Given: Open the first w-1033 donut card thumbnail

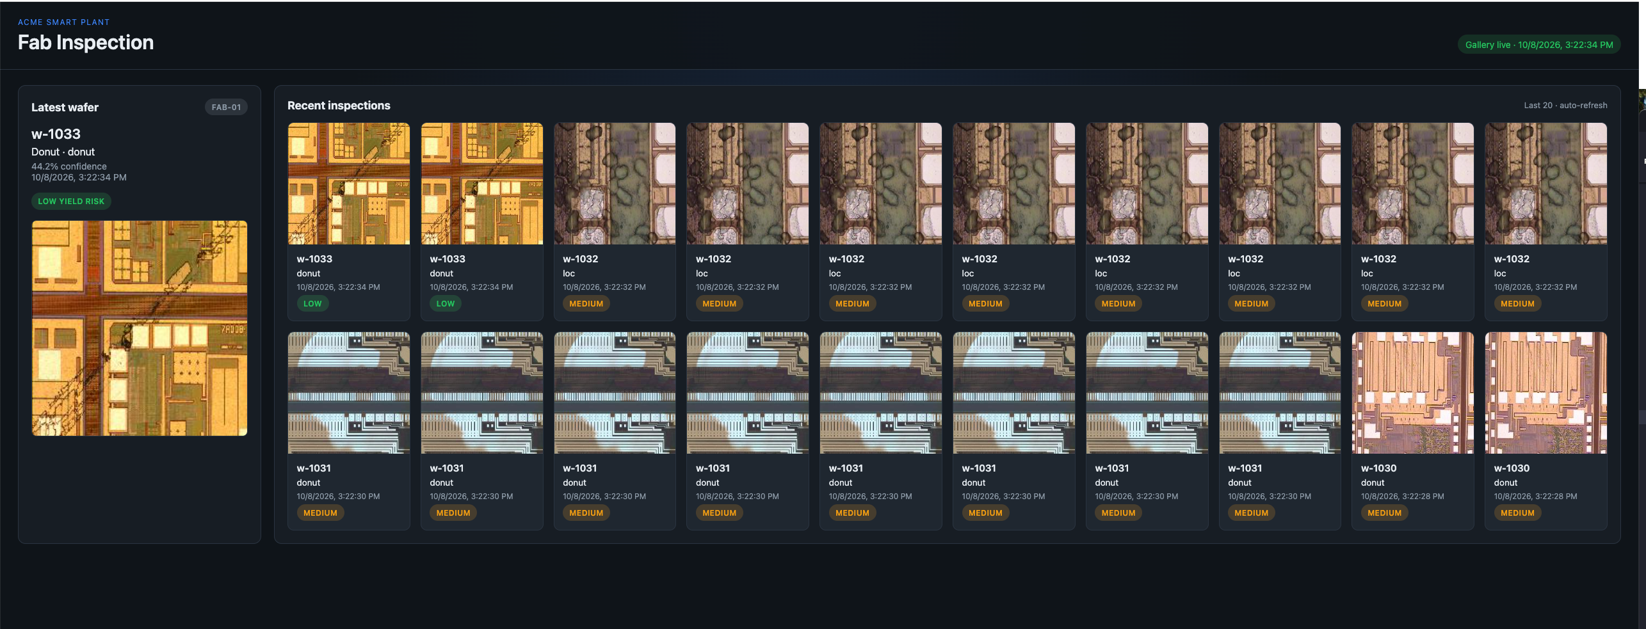Looking at the screenshot, I should (x=349, y=184).
